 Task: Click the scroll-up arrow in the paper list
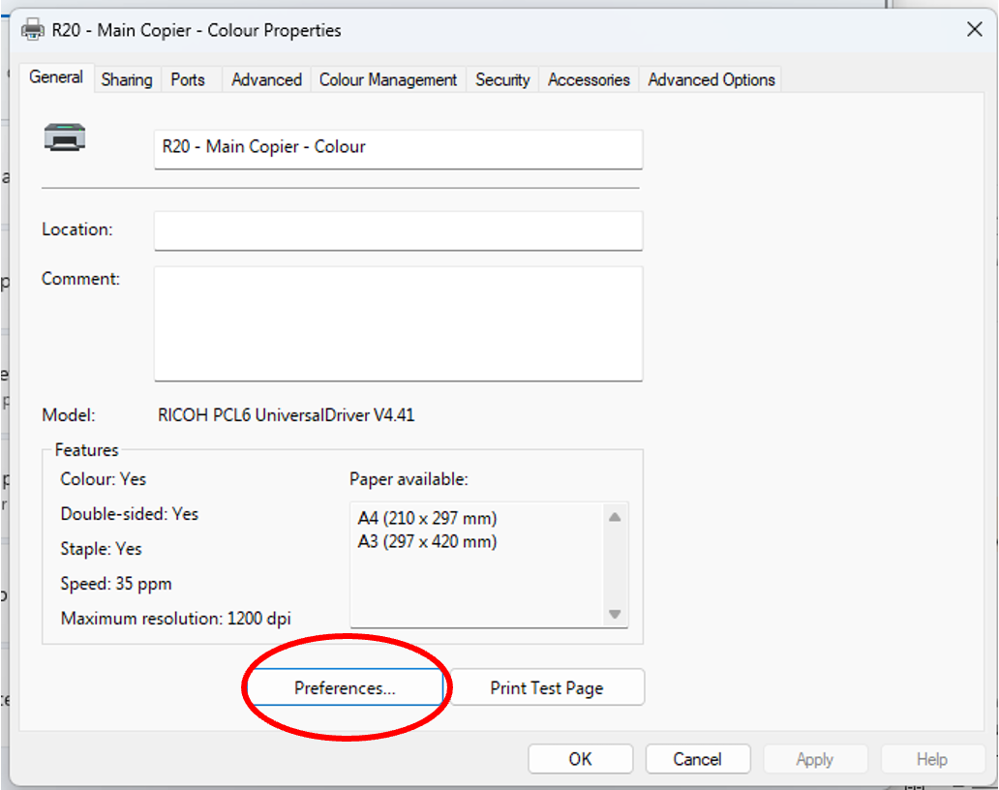tap(615, 517)
